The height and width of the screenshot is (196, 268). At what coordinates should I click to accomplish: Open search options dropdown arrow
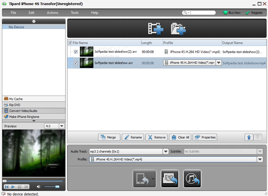(188, 13)
